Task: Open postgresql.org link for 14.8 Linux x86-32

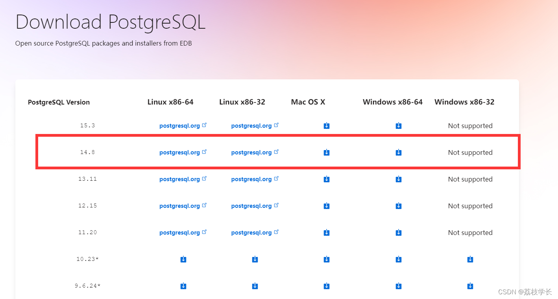Action: coord(255,152)
